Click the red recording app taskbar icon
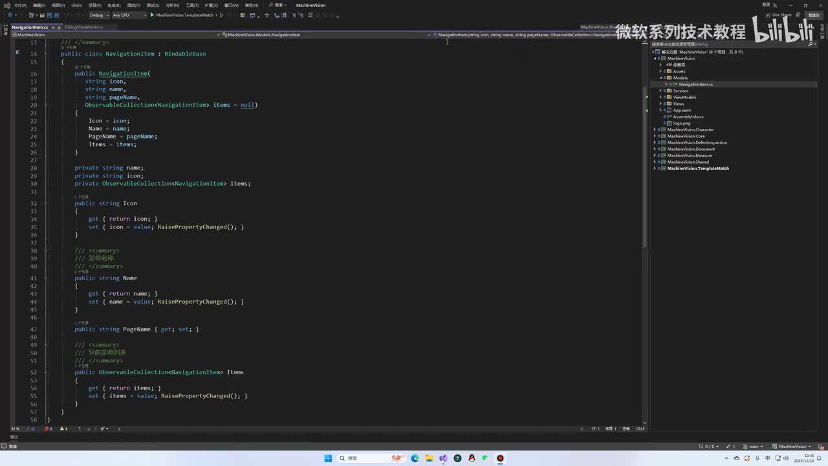Screen dimensions: 828x466 click(x=500, y=458)
